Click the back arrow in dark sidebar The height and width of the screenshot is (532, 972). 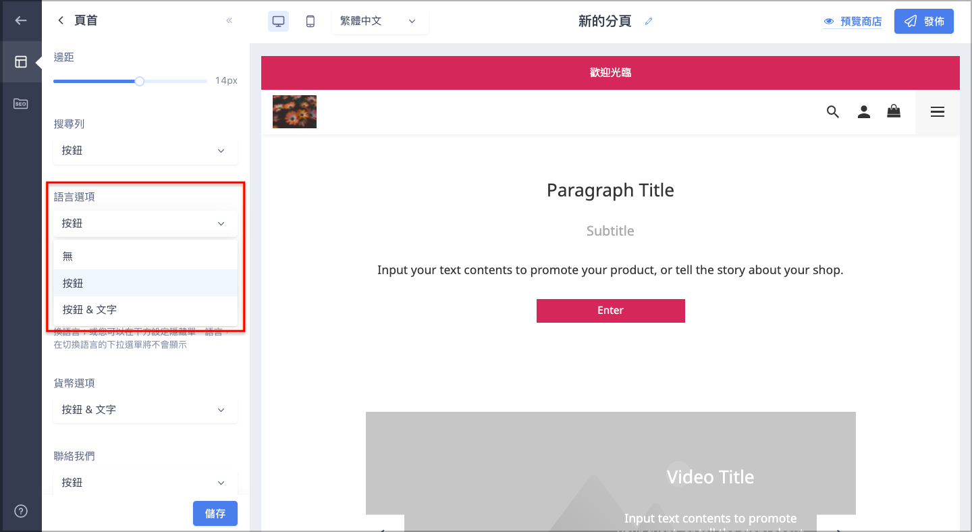click(x=21, y=20)
